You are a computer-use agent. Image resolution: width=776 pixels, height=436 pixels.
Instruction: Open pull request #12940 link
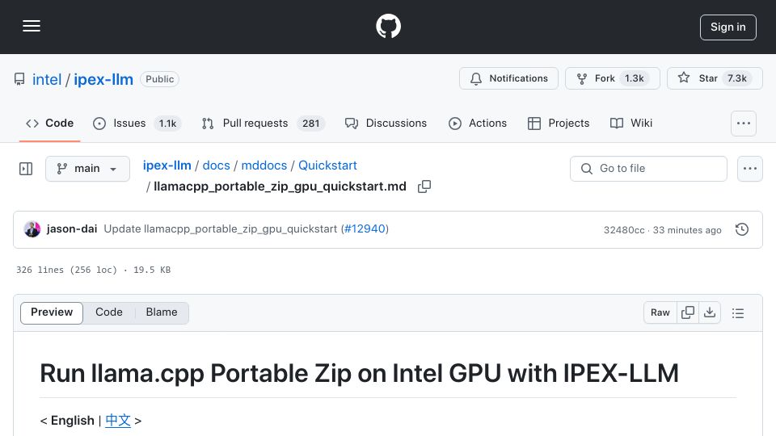point(365,228)
